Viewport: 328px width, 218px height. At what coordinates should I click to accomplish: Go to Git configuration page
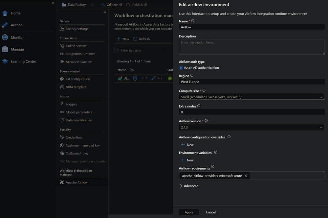tap(77, 79)
